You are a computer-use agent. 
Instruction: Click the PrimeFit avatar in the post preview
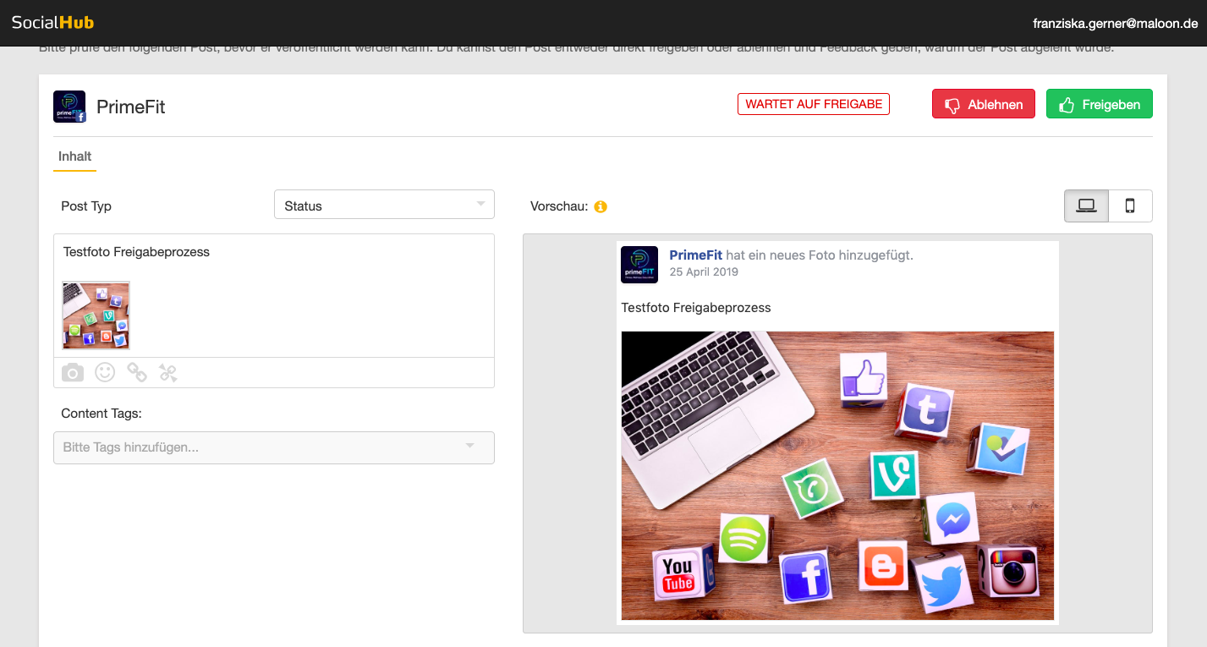click(639, 265)
